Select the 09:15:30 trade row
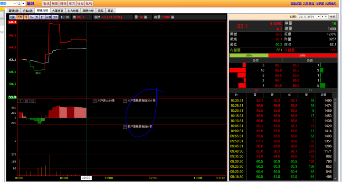342x182 pixels. [x=281, y=177]
